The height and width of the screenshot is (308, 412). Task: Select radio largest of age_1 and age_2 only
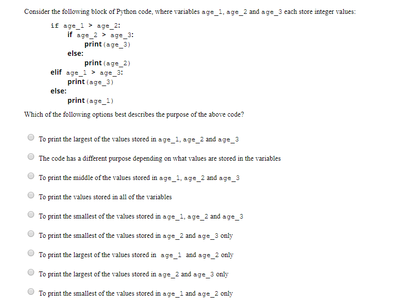click(x=31, y=253)
